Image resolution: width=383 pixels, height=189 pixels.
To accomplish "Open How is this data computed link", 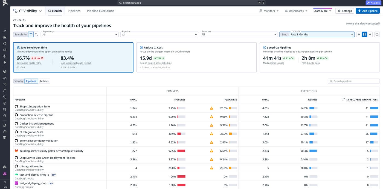I will click(363, 23).
